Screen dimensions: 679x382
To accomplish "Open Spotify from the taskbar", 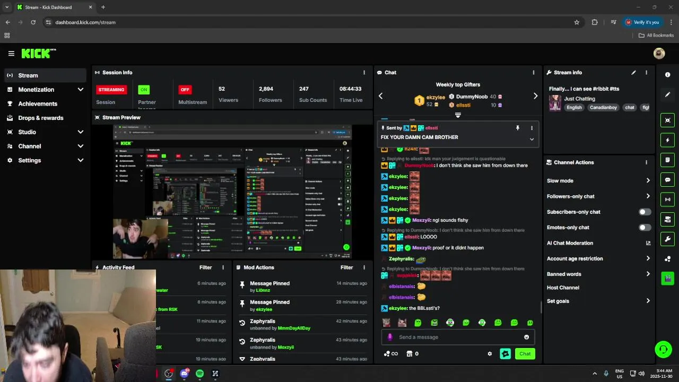I will tap(199, 374).
